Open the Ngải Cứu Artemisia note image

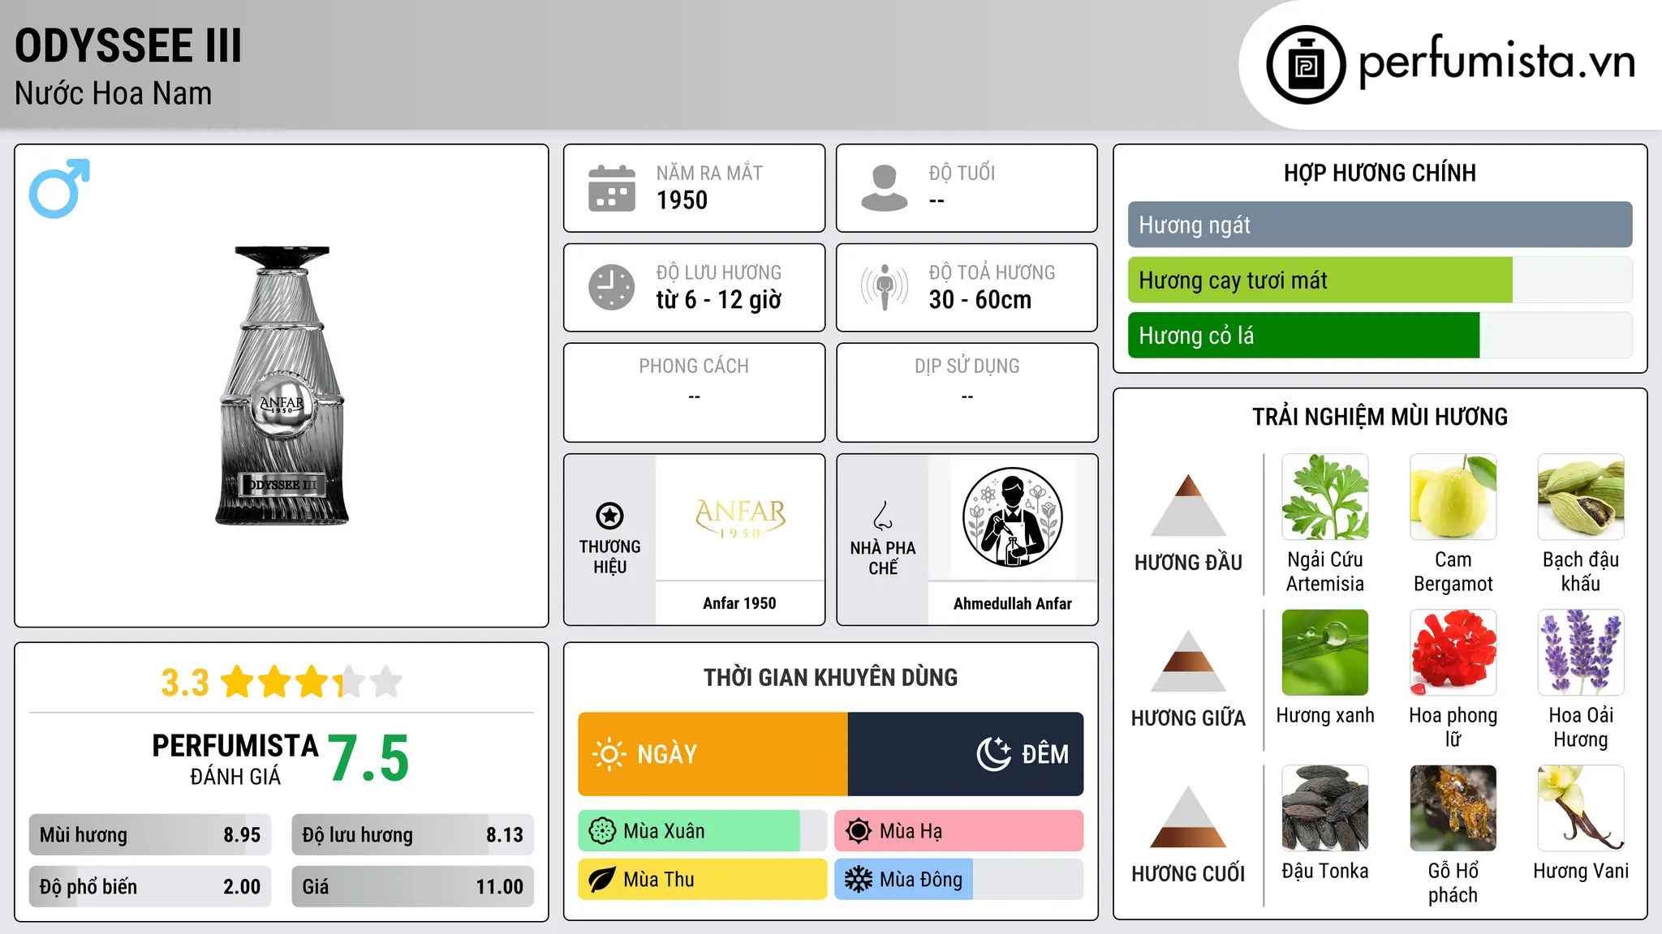(1325, 496)
